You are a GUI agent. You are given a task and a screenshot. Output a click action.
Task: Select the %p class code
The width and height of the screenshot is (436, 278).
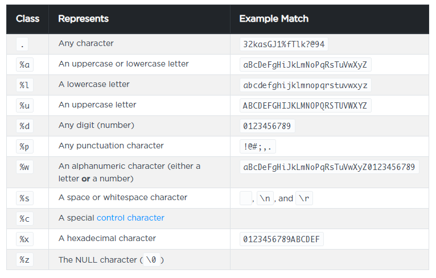coord(24,146)
